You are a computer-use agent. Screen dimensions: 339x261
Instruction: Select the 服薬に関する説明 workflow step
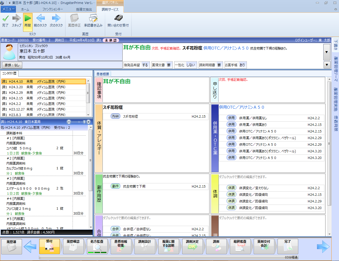[168, 246]
